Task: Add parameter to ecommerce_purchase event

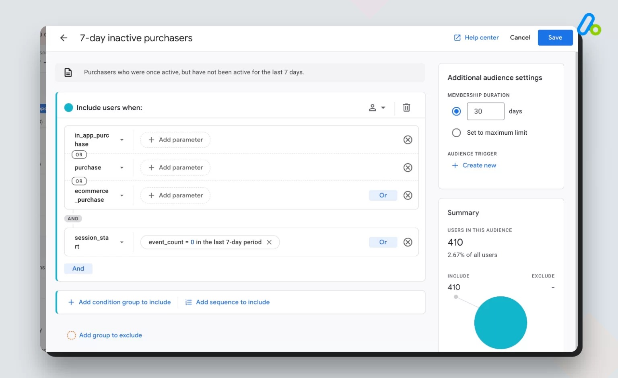Action: 175,195
